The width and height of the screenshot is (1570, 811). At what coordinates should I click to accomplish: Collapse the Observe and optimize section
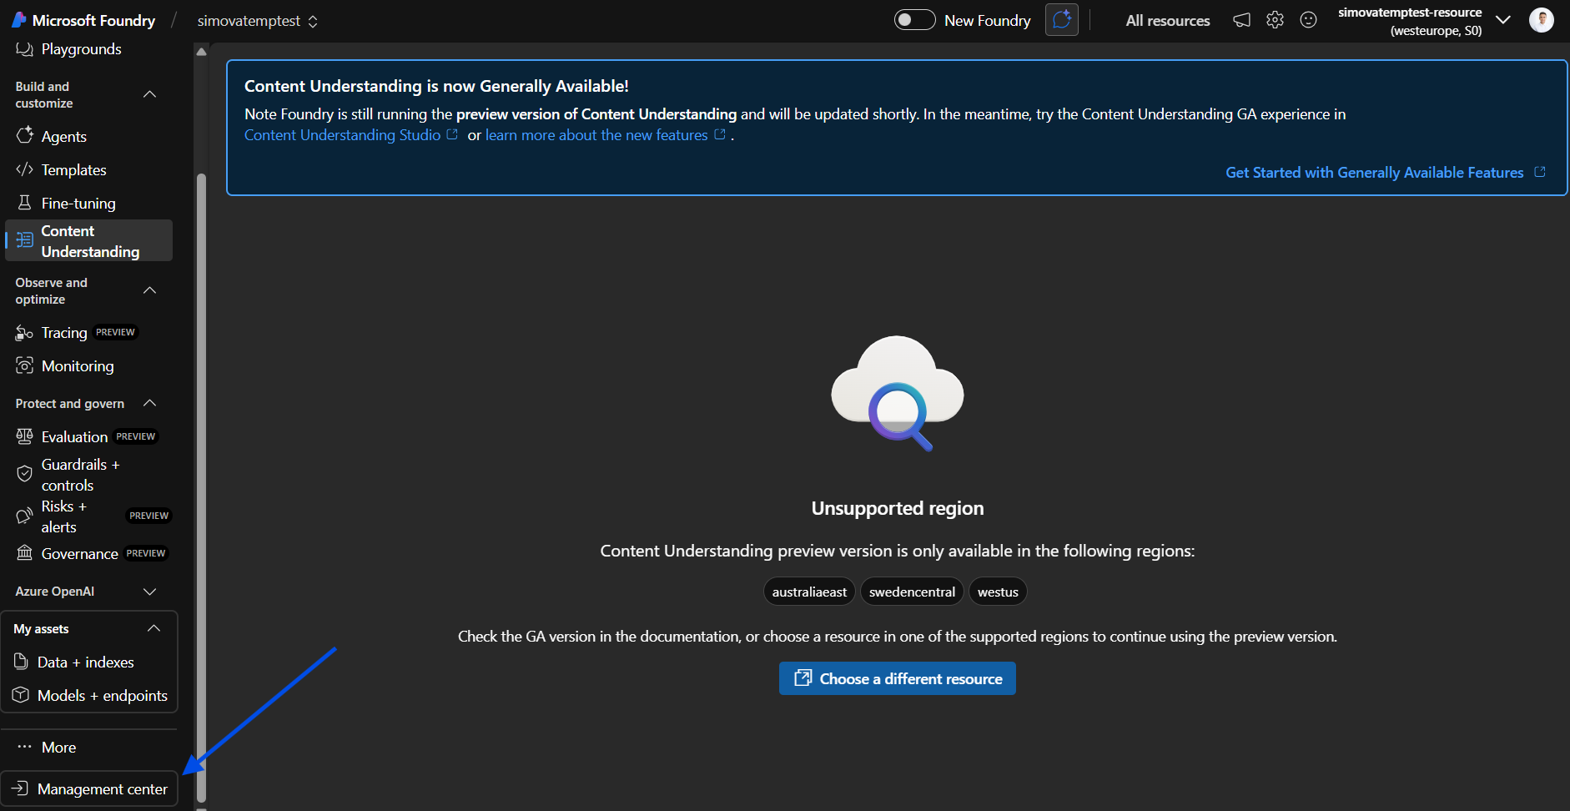coord(150,290)
